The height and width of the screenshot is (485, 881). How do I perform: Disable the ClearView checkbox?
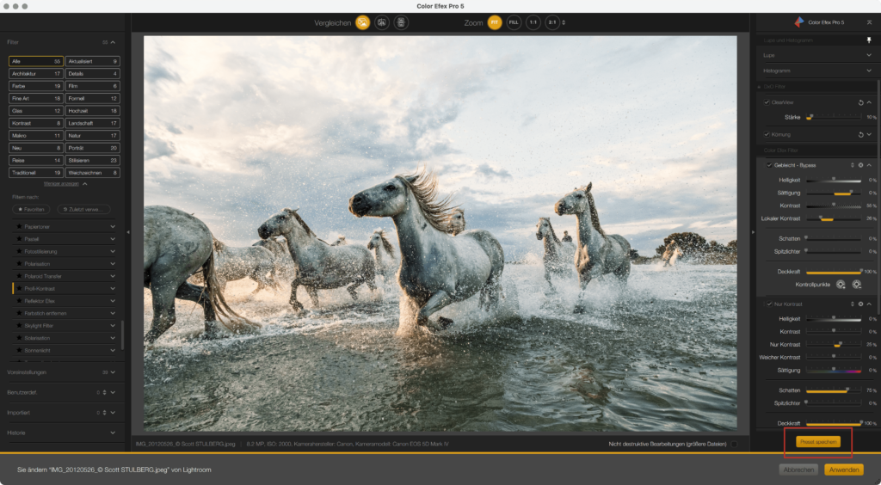(x=767, y=102)
